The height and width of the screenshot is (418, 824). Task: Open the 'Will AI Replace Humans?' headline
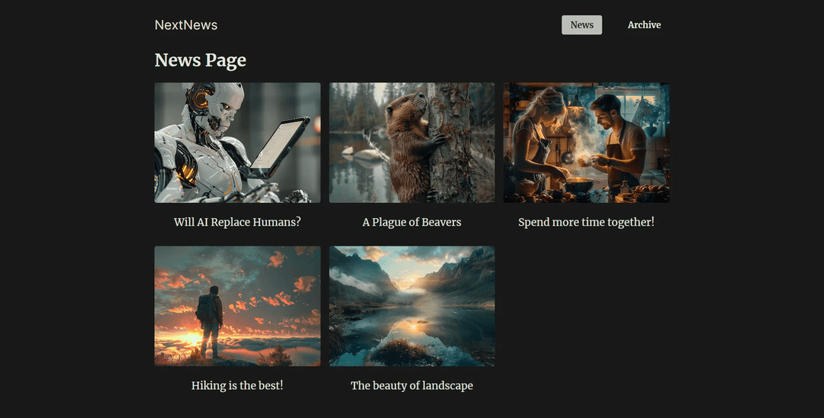(x=237, y=222)
